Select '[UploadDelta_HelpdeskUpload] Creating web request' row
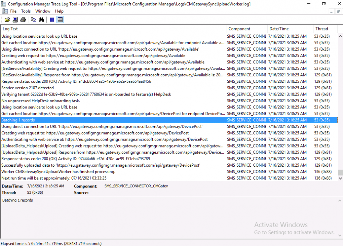The image size is (343, 246). click(169, 146)
